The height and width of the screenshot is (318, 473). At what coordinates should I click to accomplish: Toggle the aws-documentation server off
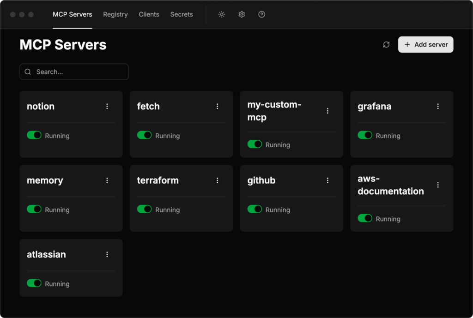click(x=365, y=218)
